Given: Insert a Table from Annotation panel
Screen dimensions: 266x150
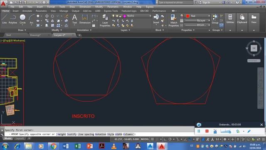Looking at the screenshot, I should point(94,25).
